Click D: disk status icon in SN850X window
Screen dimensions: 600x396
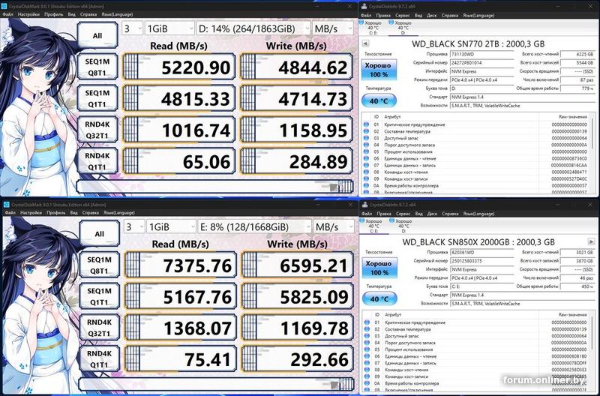[x=391, y=220]
